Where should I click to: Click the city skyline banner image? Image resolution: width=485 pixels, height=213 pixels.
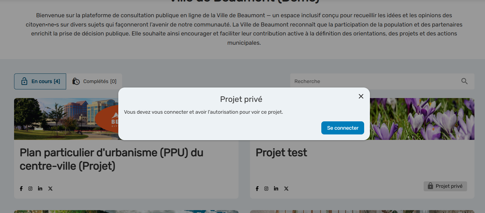pos(64,119)
